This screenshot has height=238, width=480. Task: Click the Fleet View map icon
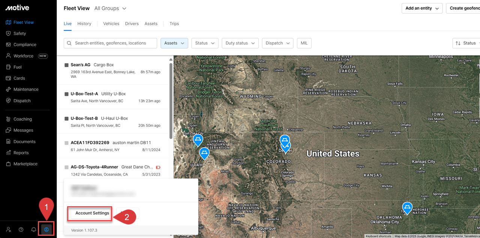click(x=9, y=22)
